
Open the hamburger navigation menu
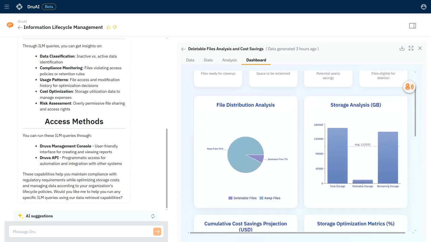[7, 7]
